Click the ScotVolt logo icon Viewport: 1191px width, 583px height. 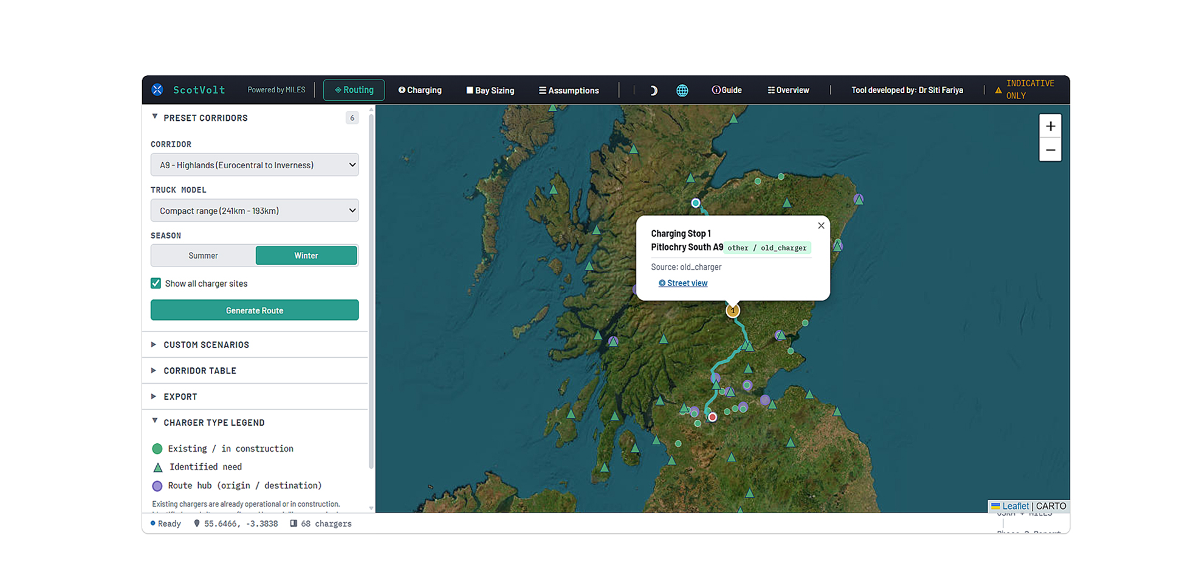click(157, 90)
